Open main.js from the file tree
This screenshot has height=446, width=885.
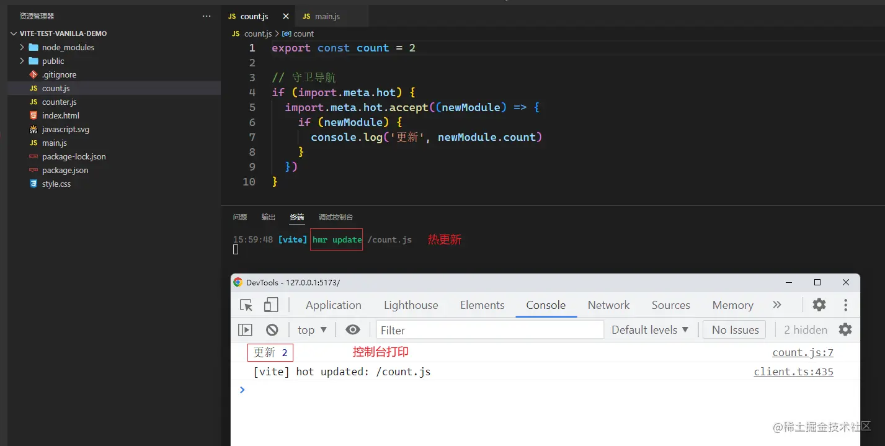[55, 143]
